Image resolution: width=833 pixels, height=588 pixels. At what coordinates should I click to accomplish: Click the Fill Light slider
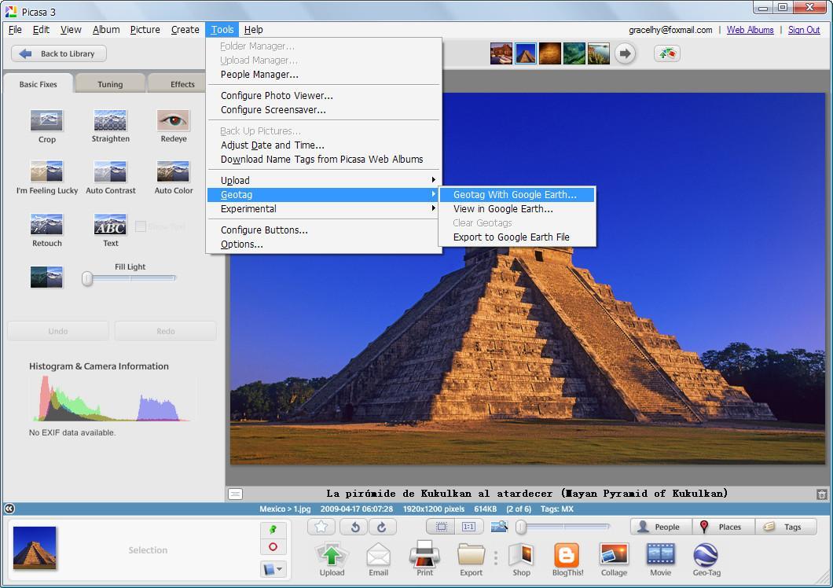(88, 278)
